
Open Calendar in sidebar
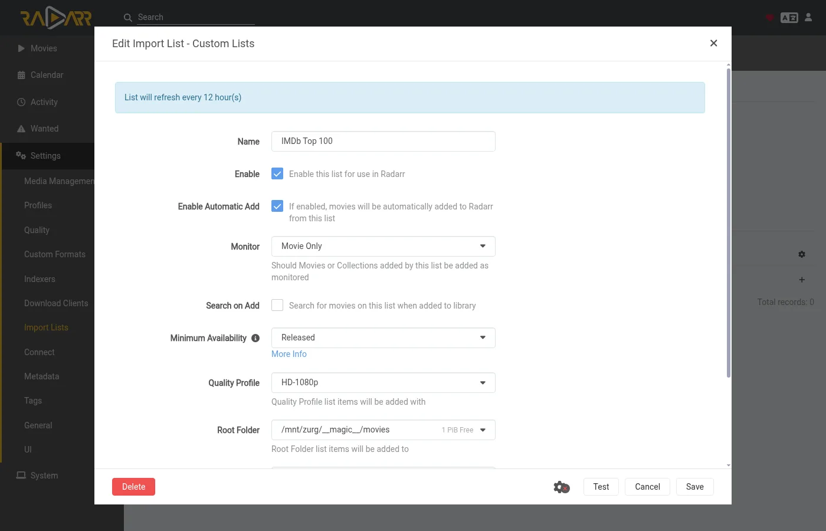47,75
